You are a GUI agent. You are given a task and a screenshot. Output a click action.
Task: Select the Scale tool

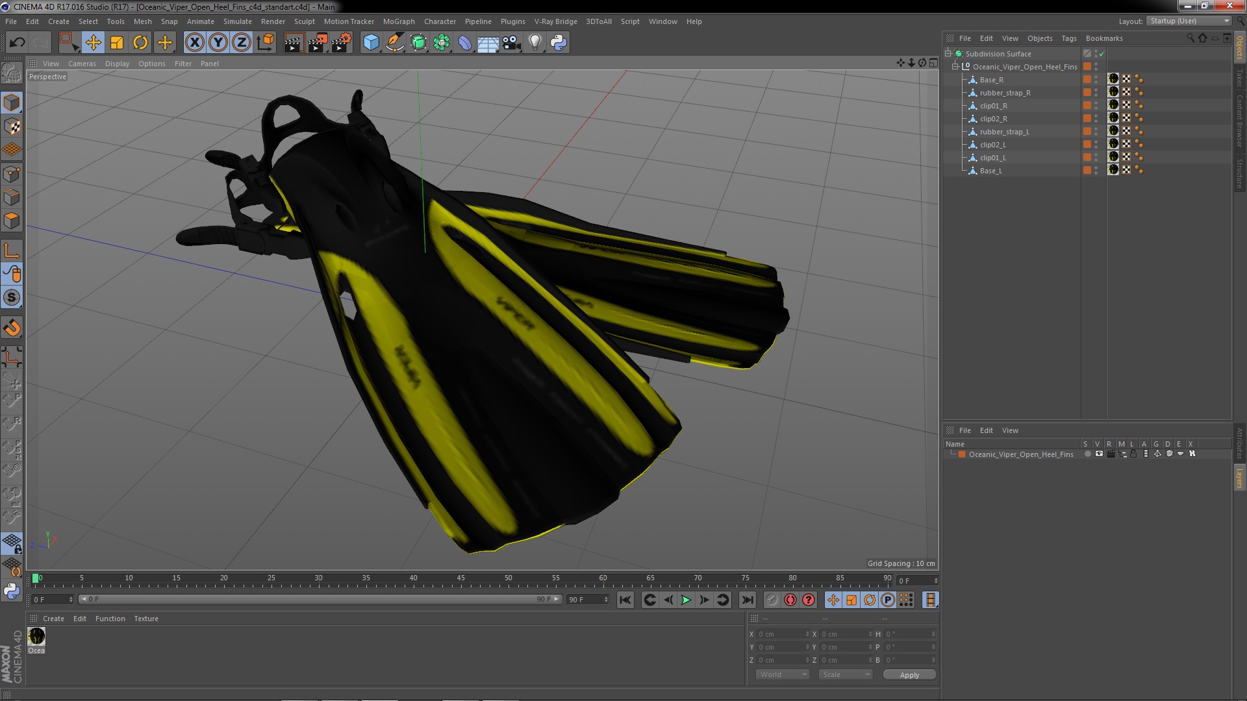click(117, 43)
